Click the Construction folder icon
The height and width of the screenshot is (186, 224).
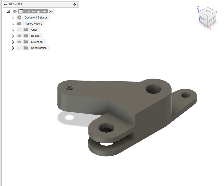(x=26, y=48)
